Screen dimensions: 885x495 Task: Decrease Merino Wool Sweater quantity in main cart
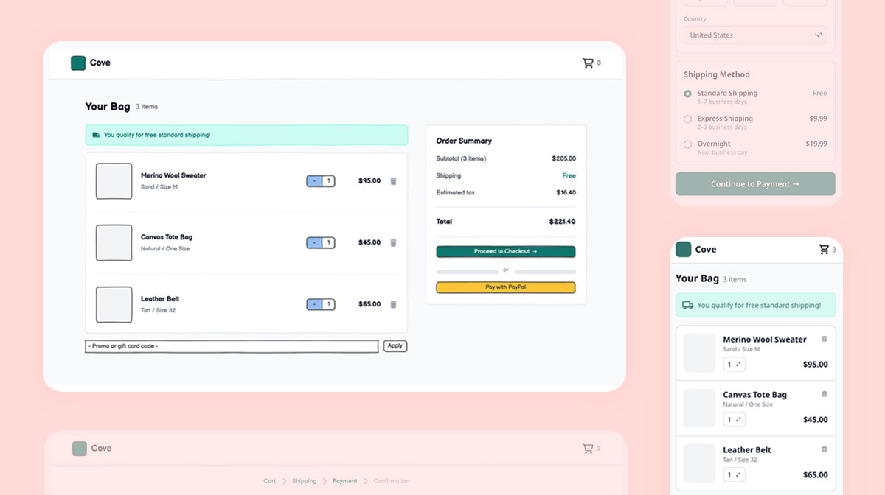click(314, 181)
